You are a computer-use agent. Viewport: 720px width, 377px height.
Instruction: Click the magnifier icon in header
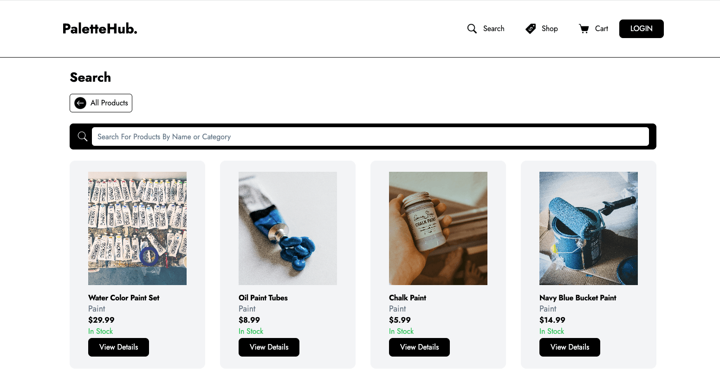pyautogui.click(x=472, y=29)
